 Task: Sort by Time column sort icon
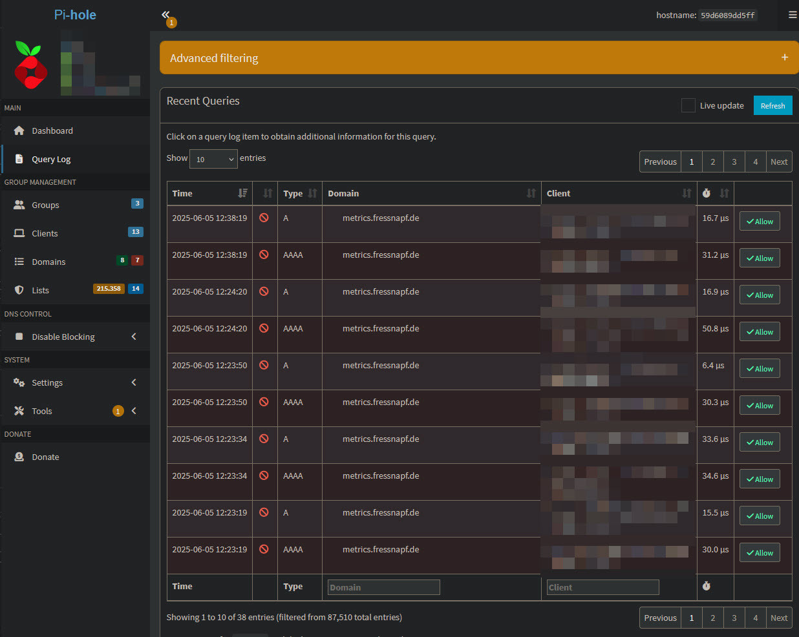[x=242, y=193]
